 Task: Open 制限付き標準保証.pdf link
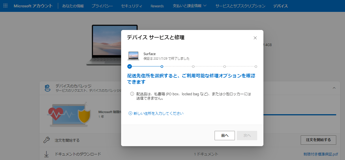(x=321, y=154)
